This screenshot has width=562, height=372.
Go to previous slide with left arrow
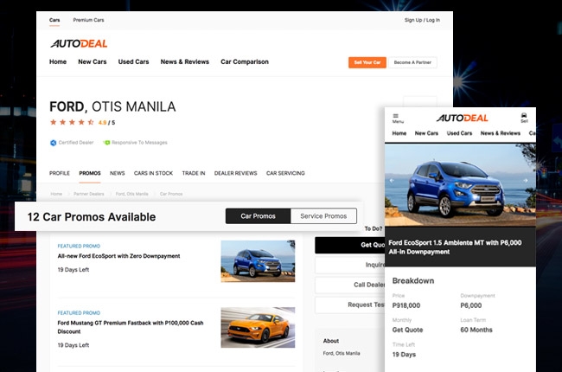tap(392, 181)
